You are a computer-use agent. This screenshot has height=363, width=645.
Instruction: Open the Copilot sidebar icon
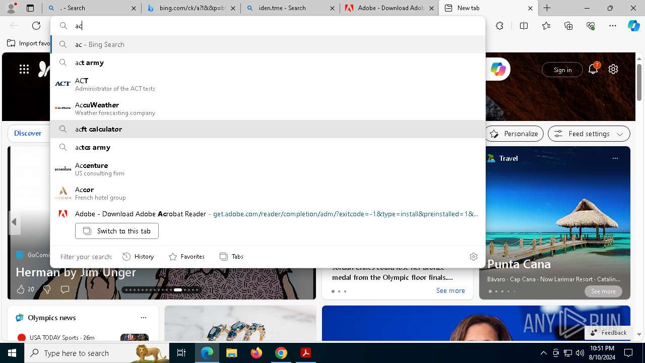coord(633,26)
